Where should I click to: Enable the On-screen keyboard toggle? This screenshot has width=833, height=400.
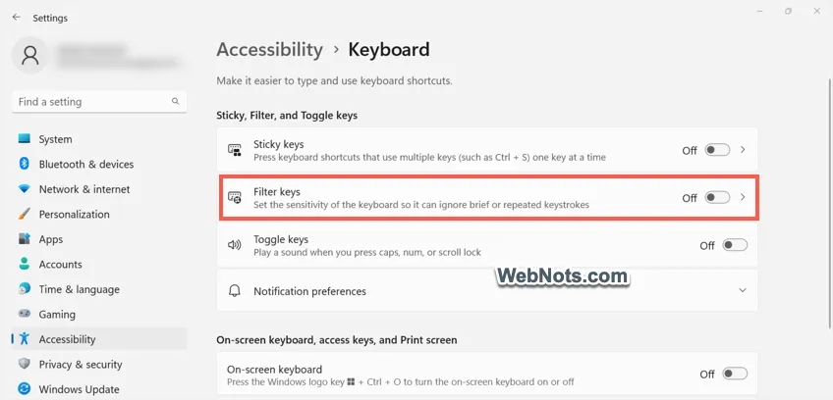735,374
